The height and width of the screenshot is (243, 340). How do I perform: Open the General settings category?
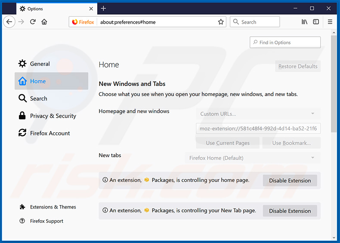click(51, 64)
